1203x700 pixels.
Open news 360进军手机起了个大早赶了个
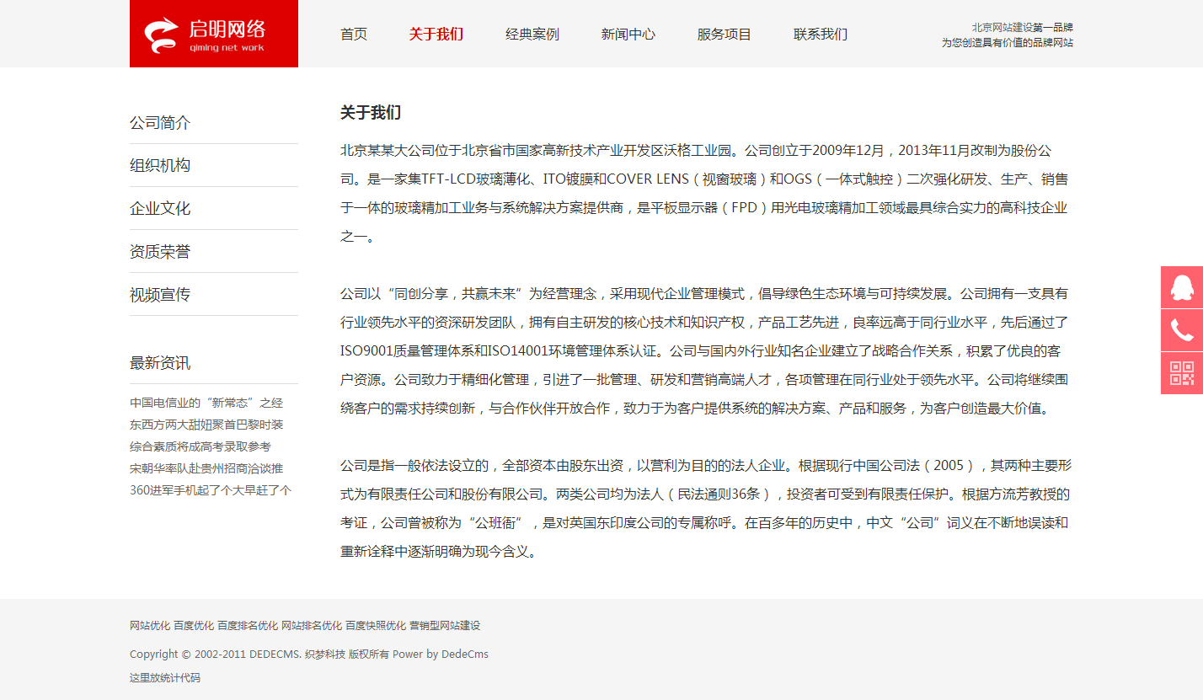[211, 490]
